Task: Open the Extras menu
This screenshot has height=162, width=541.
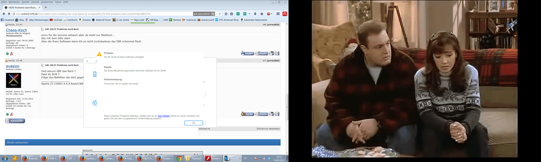Action: click(x=58, y=2)
